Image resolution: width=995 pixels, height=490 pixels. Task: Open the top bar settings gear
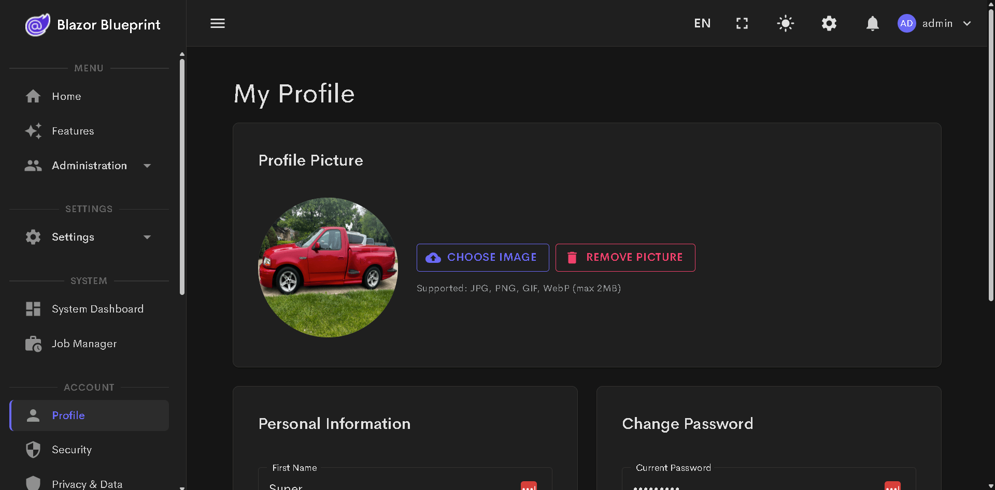[829, 23]
